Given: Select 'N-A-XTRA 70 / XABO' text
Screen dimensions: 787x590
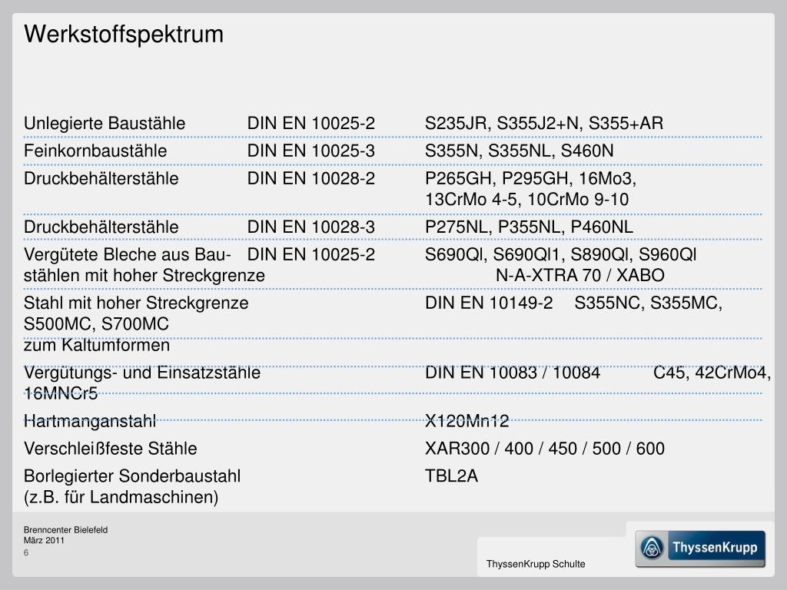Looking at the screenshot, I should [580, 276].
